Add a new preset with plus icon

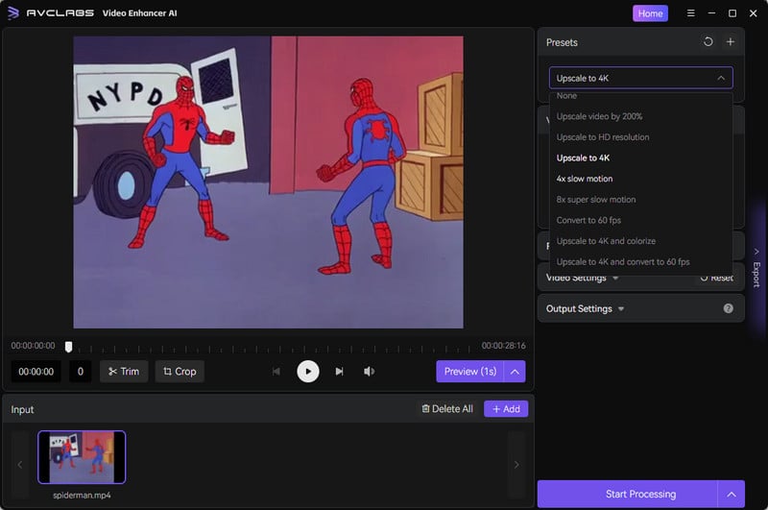pos(730,41)
